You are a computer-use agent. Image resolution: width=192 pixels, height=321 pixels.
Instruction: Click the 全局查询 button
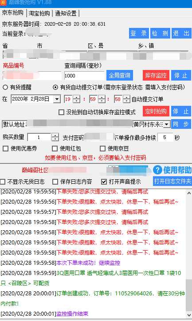tap(120, 75)
